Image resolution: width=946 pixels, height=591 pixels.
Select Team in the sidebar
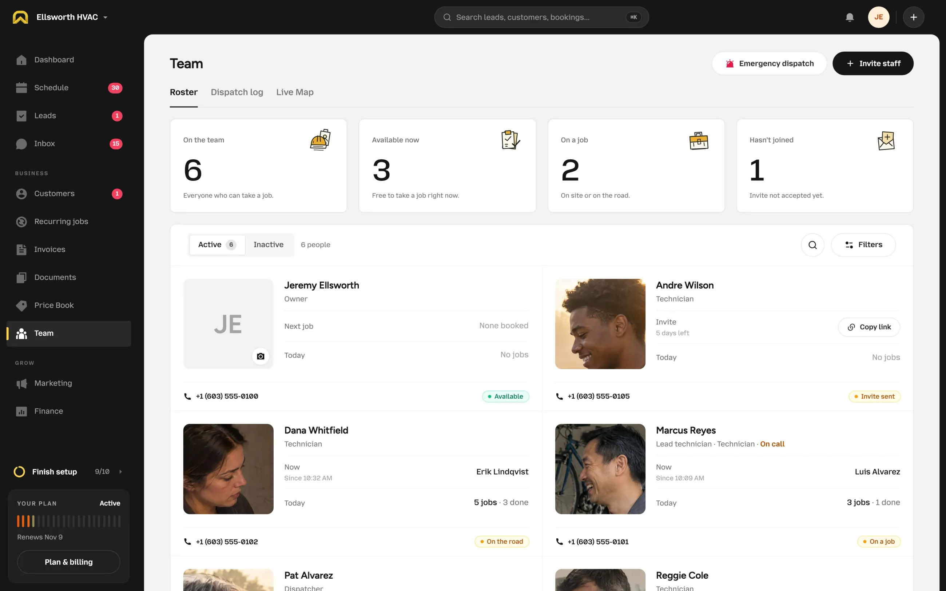69,334
